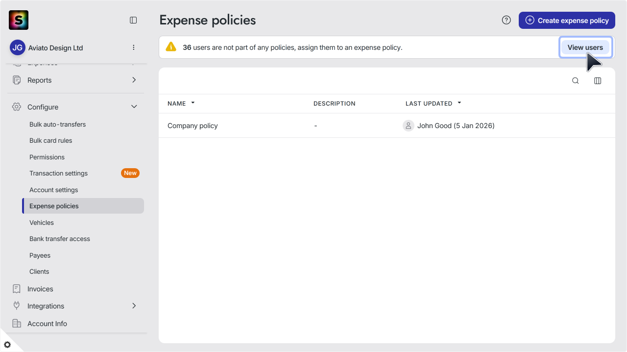627x352 pixels.
Task: Click the Invoices receipt icon
Action: pyautogui.click(x=17, y=289)
